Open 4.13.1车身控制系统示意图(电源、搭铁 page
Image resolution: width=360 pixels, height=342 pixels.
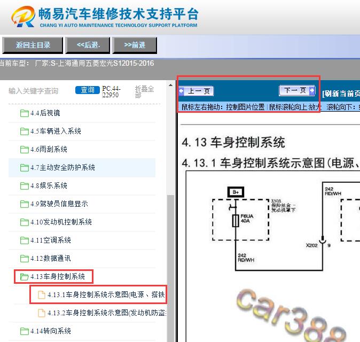(x=106, y=294)
